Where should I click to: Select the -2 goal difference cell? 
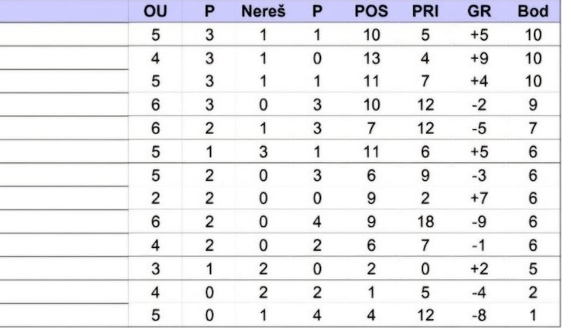coord(479,105)
